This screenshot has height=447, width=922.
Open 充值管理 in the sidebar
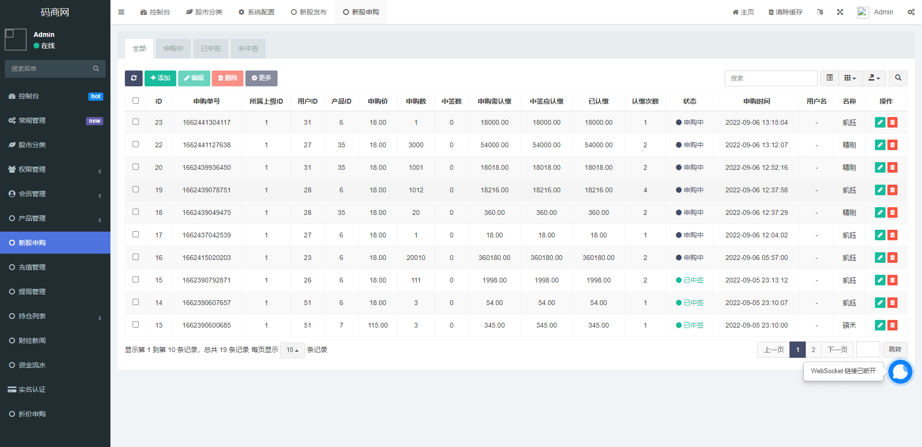[55, 267]
